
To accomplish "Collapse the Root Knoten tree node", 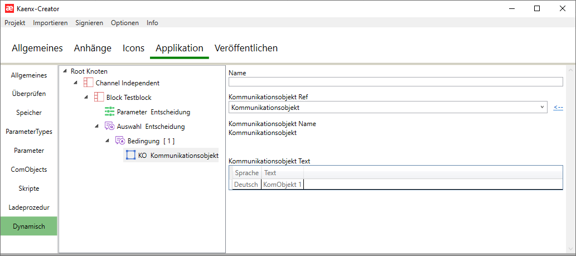I will click(x=65, y=71).
